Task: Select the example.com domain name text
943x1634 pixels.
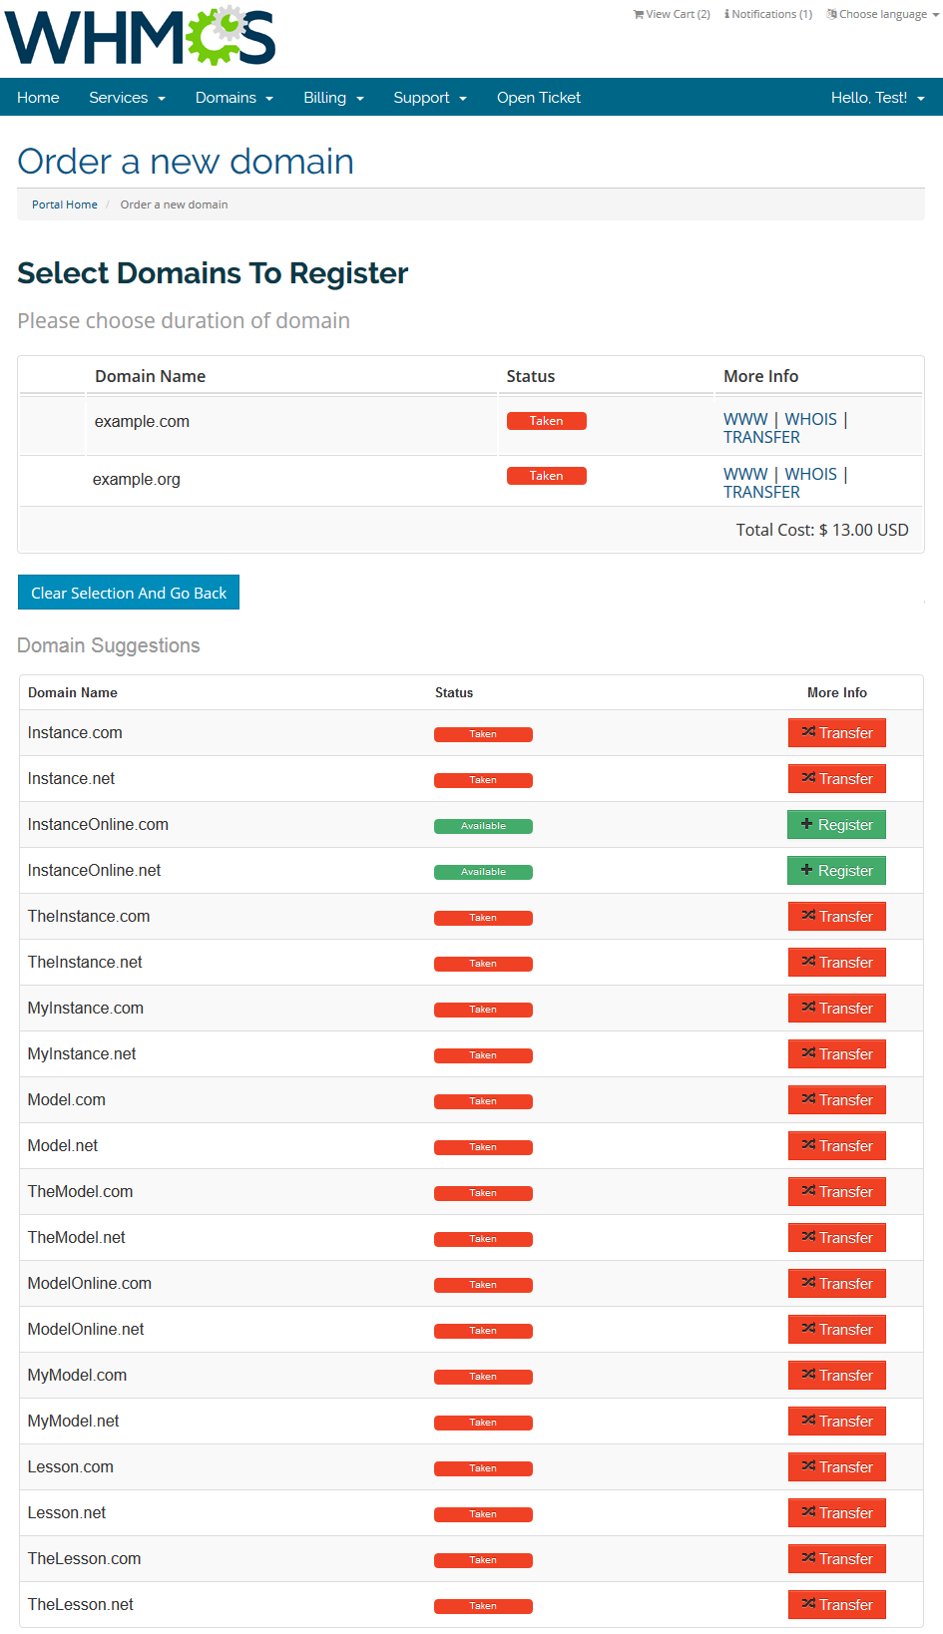Action: 142,422
